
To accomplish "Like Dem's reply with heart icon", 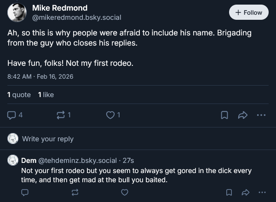I will click(x=124, y=192).
